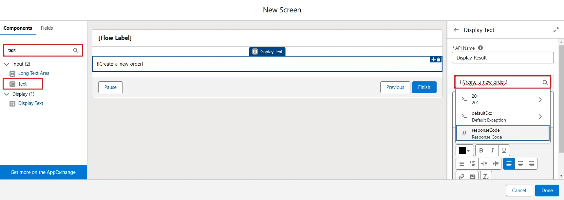
Task: Collapse the Display (1) section
Action: tap(7, 94)
